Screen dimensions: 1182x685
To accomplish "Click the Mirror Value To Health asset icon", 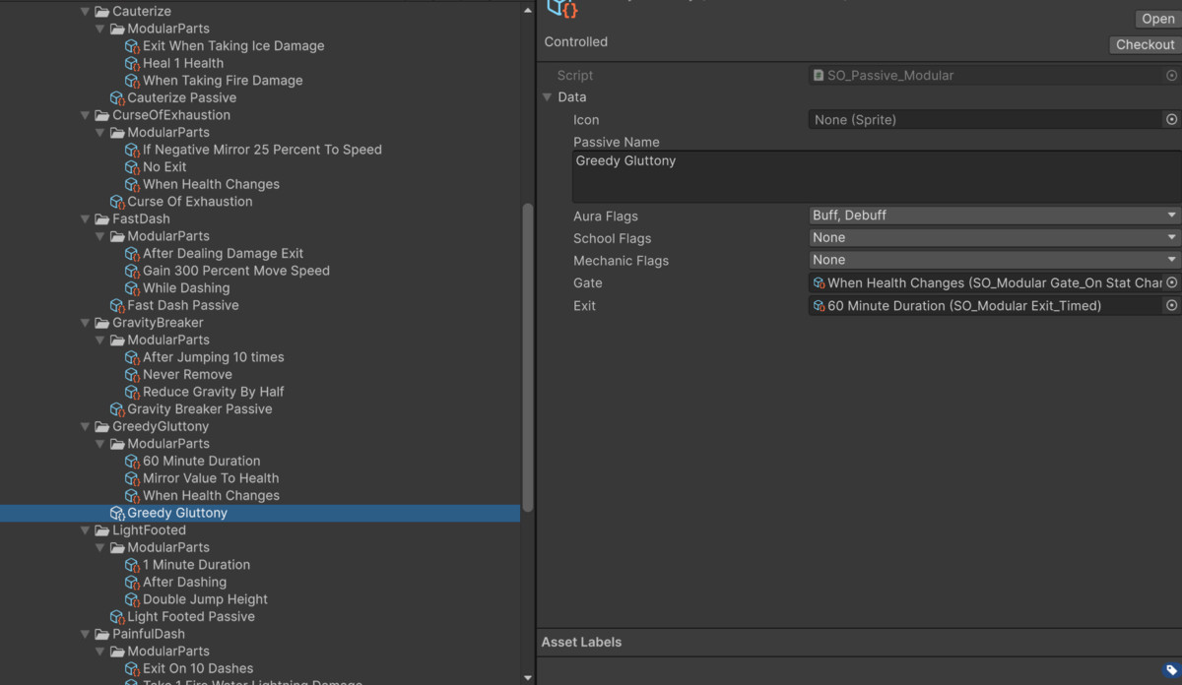I will [132, 479].
